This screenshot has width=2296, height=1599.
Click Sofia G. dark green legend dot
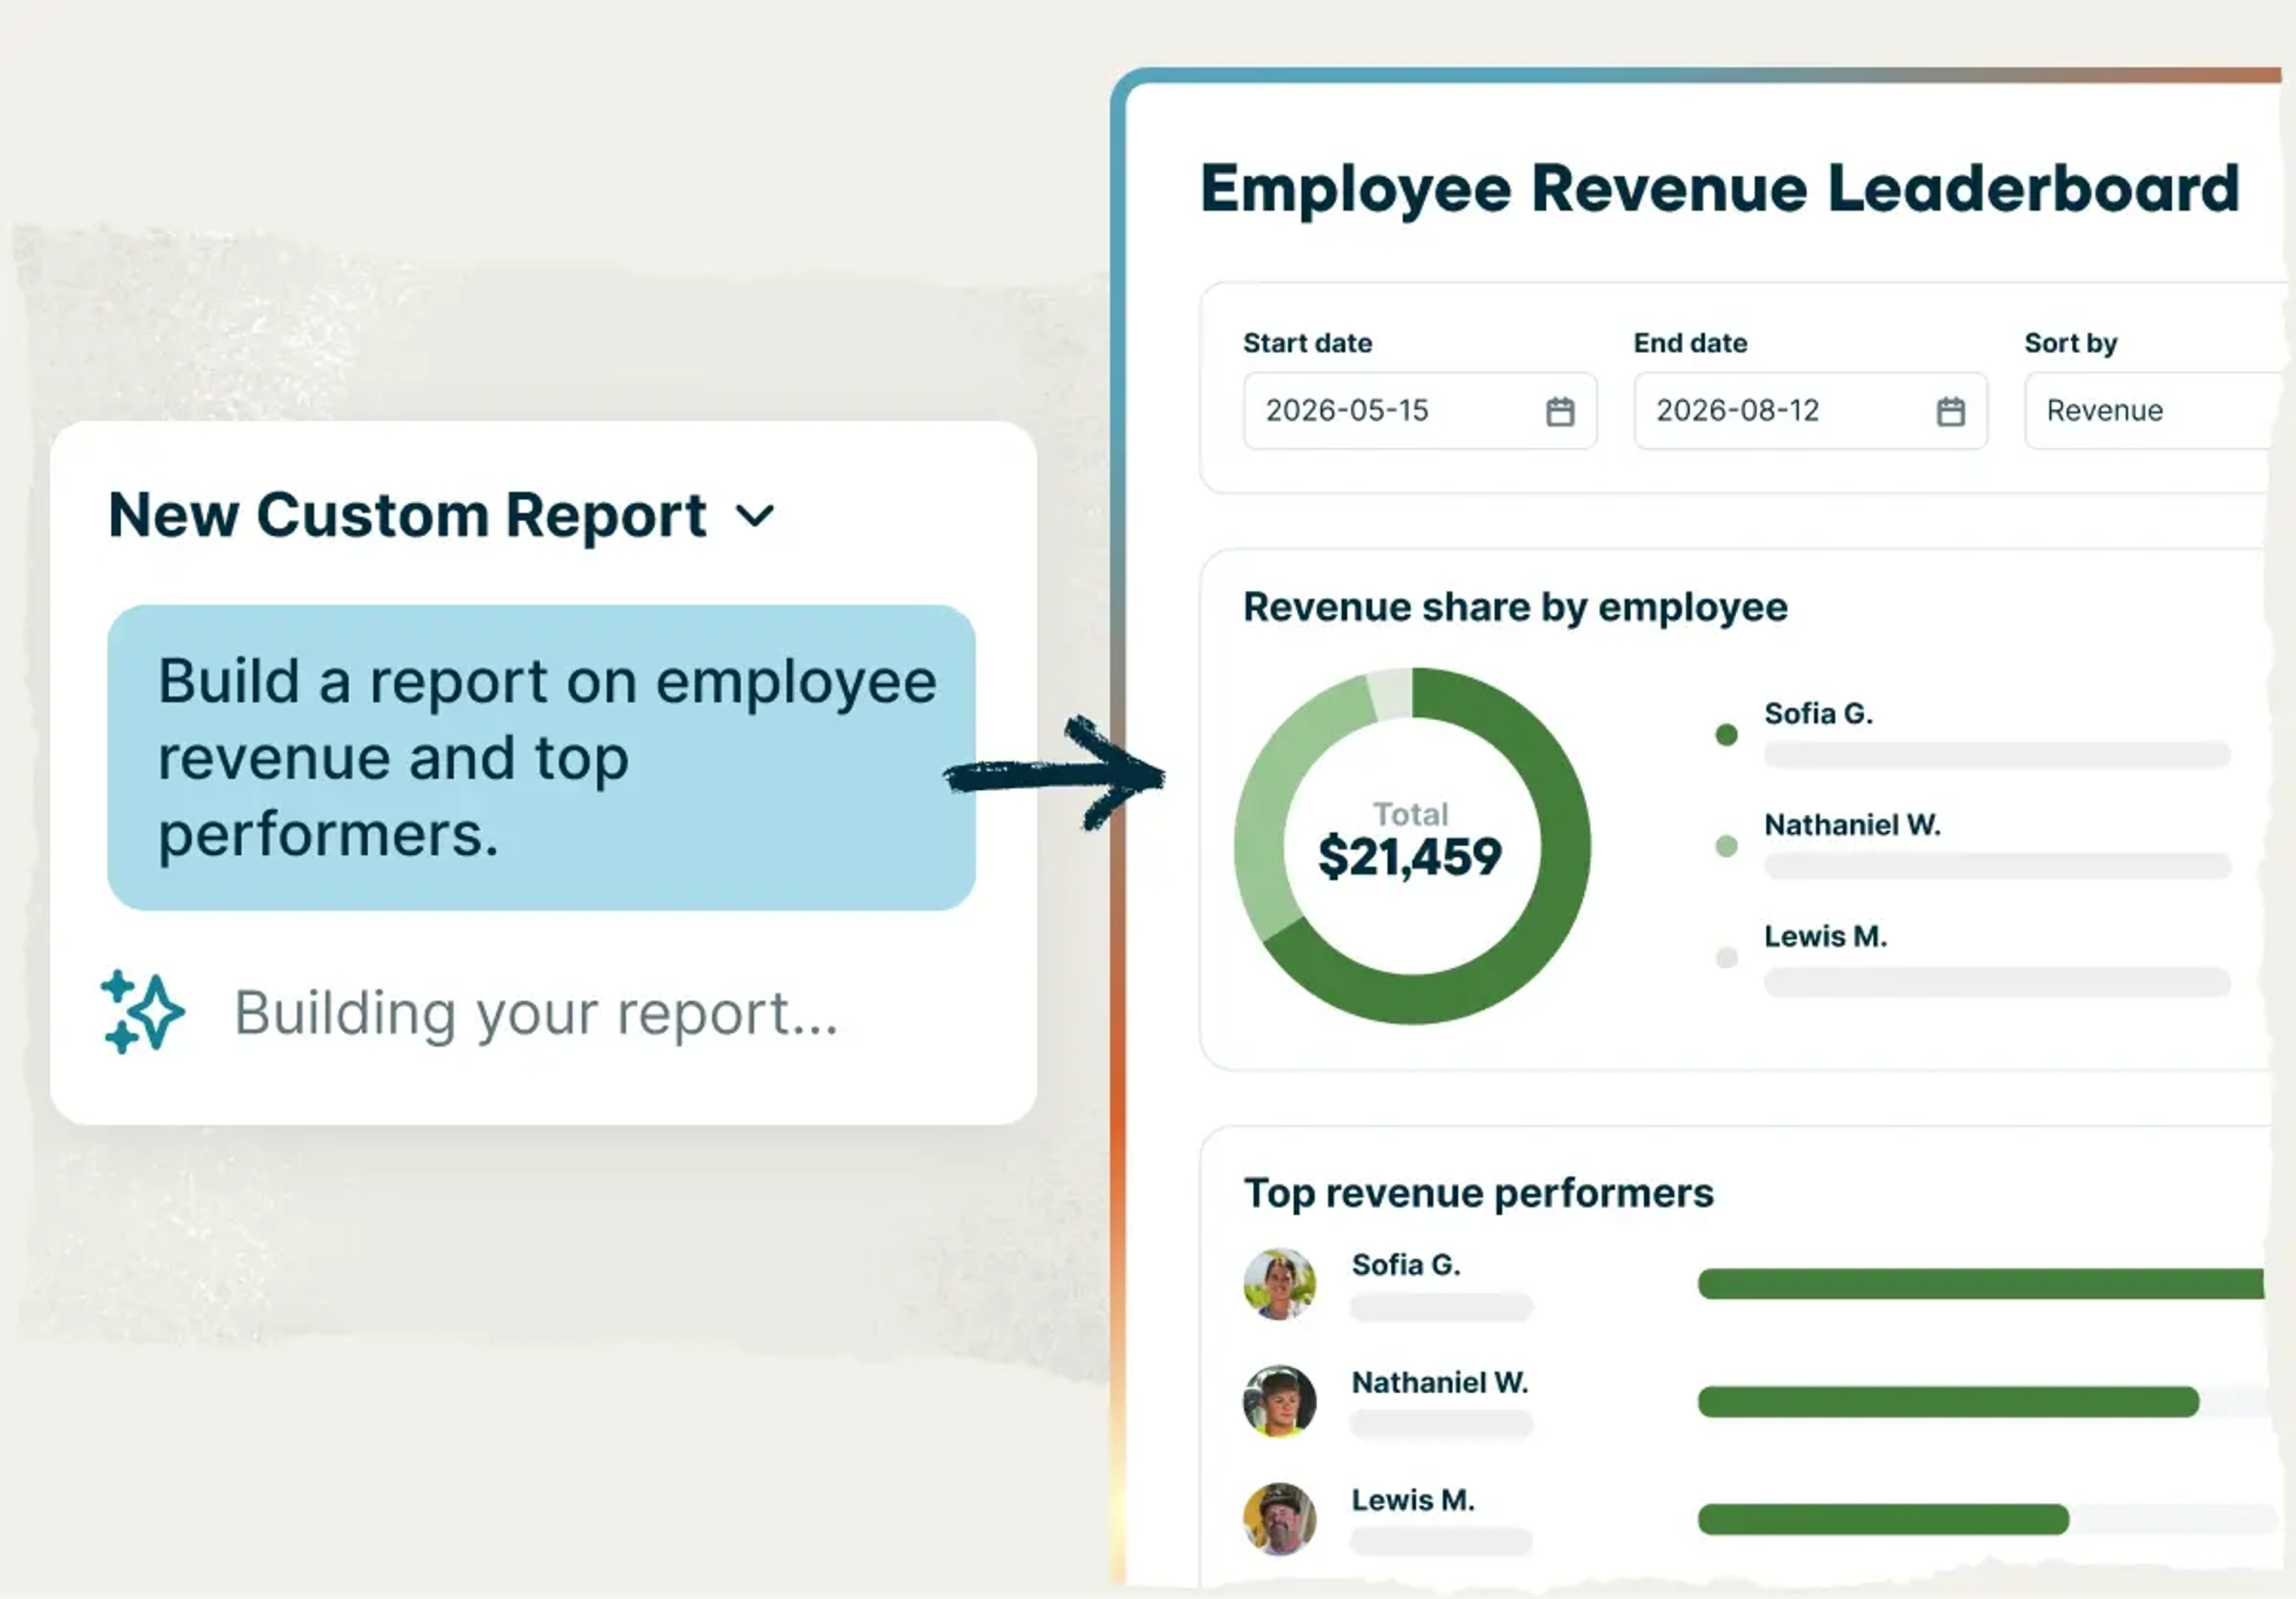1726,735
